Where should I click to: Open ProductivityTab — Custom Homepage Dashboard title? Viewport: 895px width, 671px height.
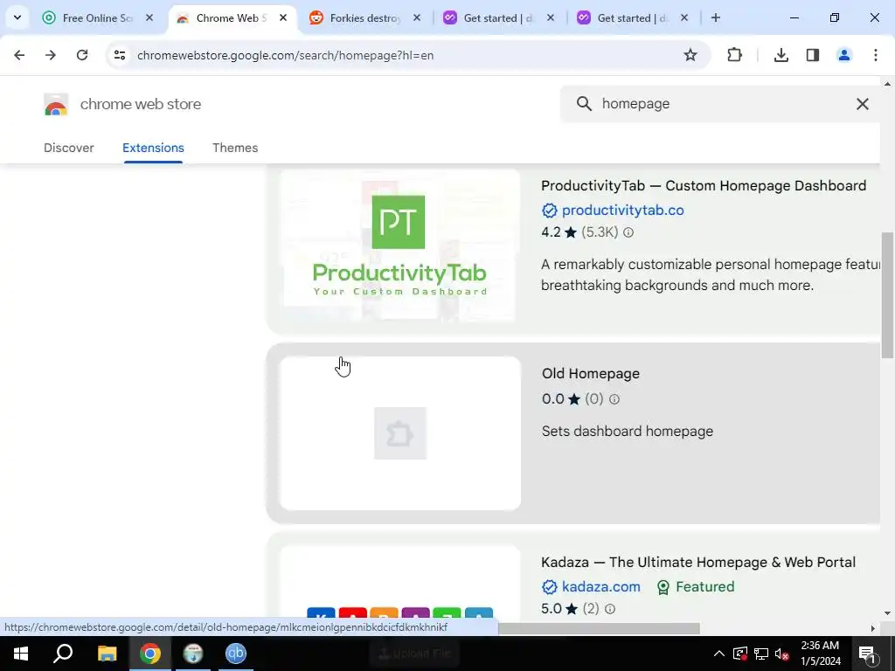(704, 186)
